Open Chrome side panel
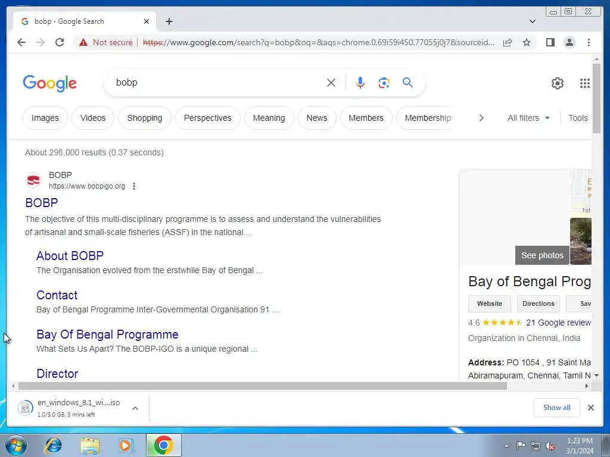Viewport: 610px width, 457px height. click(x=550, y=42)
